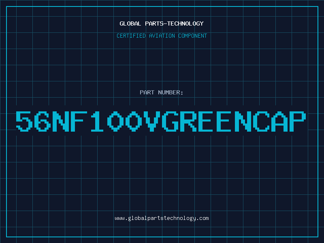This screenshot has height=243, width=324.
Task: Click the word COMPONENT in the subtitle
Action: point(192,36)
